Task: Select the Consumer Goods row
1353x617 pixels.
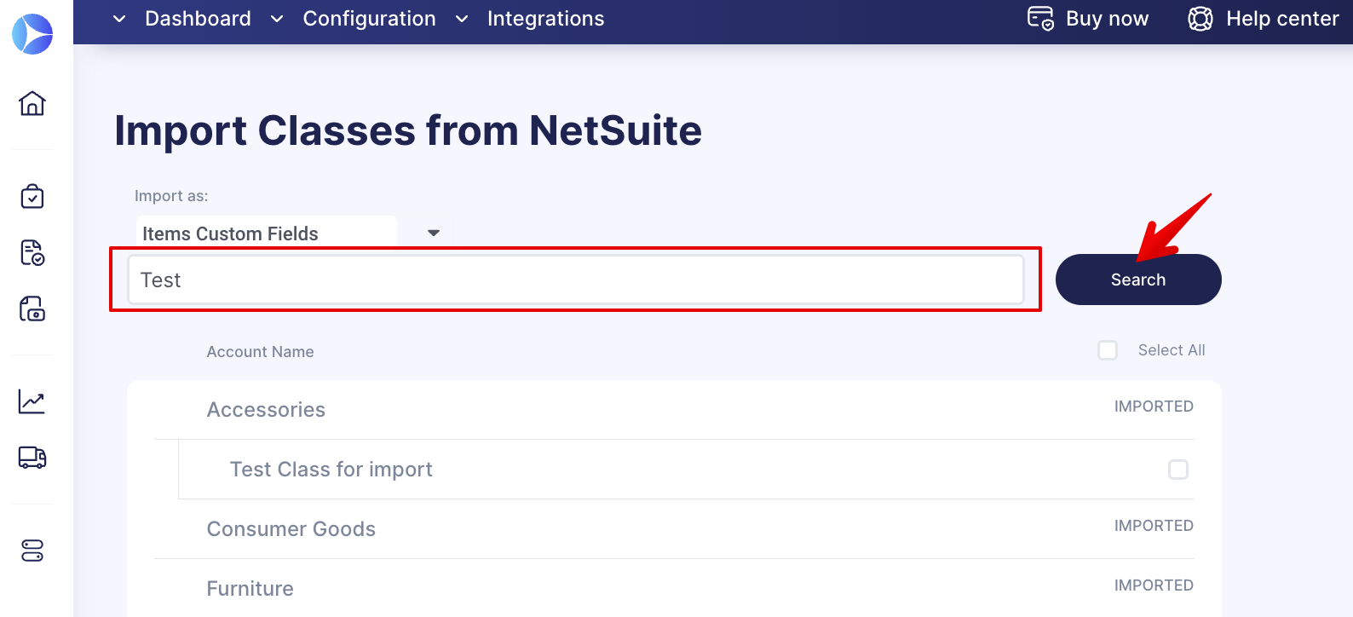Action: [x=674, y=529]
